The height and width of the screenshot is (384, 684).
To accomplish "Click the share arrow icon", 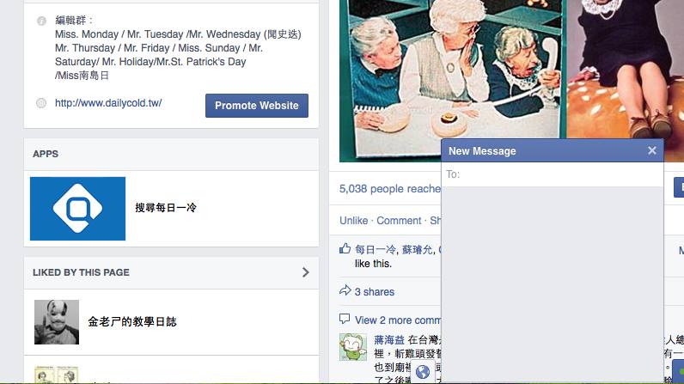I will click(x=345, y=290).
